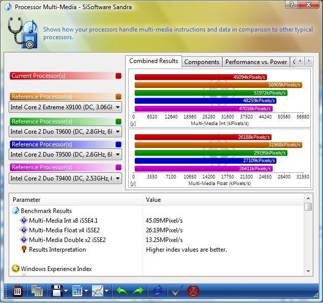
Task: Open the Intel Core 2 Duo T9400 dropdown
Action: (65, 178)
